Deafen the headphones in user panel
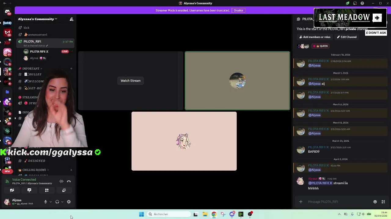This screenshot has width=391, height=219. click(57, 202)
